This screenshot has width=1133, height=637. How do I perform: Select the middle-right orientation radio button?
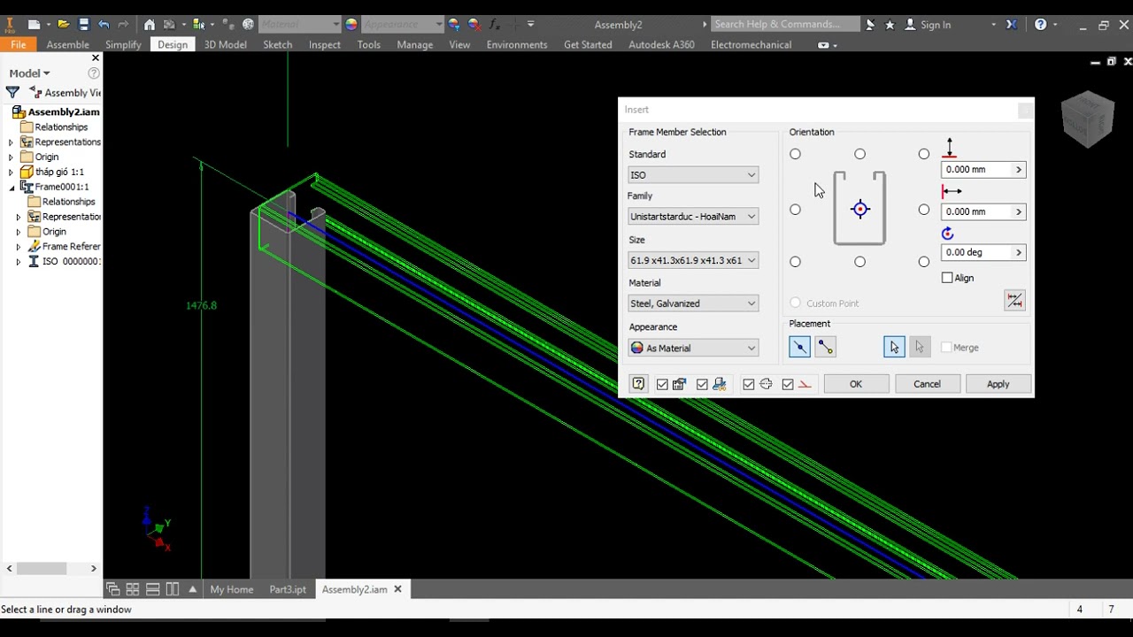click(x=924, y=210)
